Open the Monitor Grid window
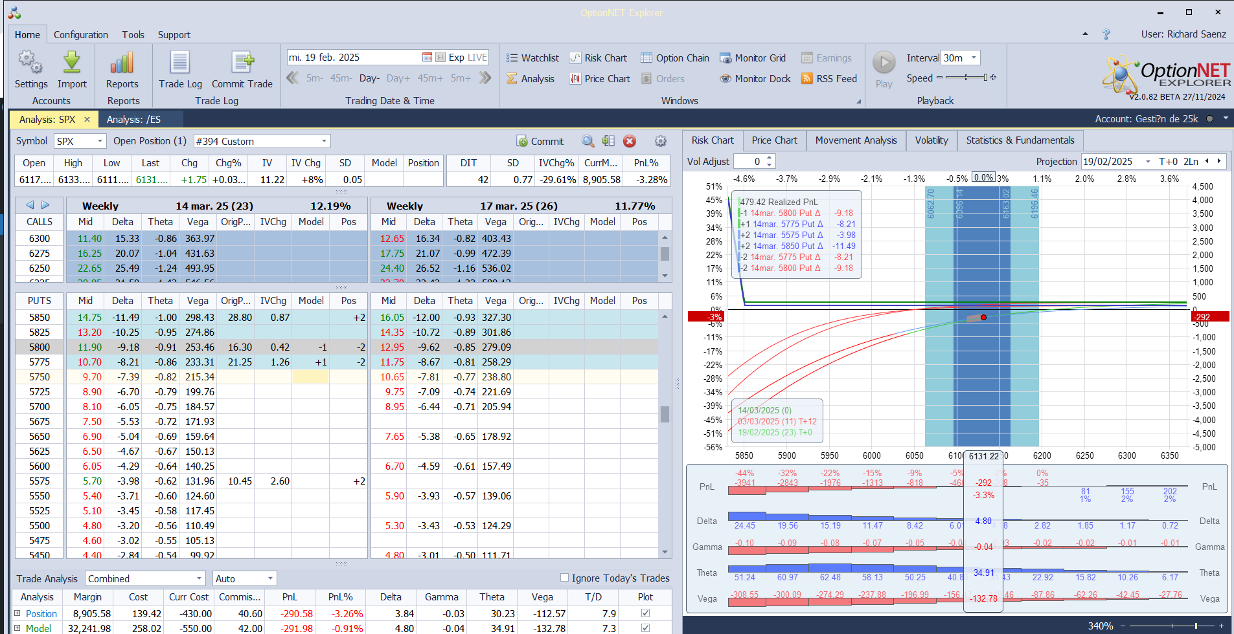Viewport: 1234px width, 634px height. click(x=753, y=58)
